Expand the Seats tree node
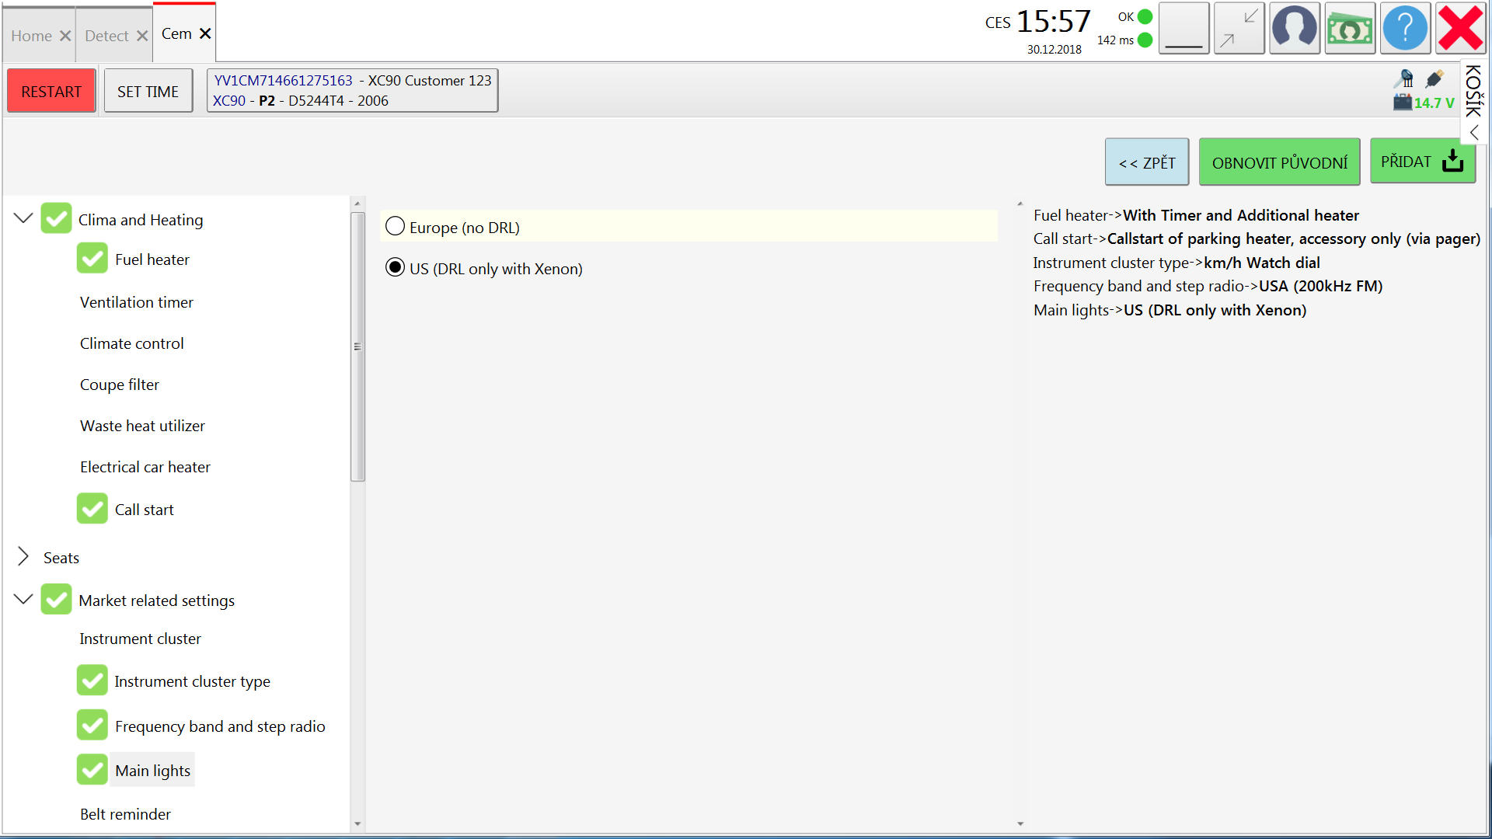The image size is (1492, 839). pos(23,556)
